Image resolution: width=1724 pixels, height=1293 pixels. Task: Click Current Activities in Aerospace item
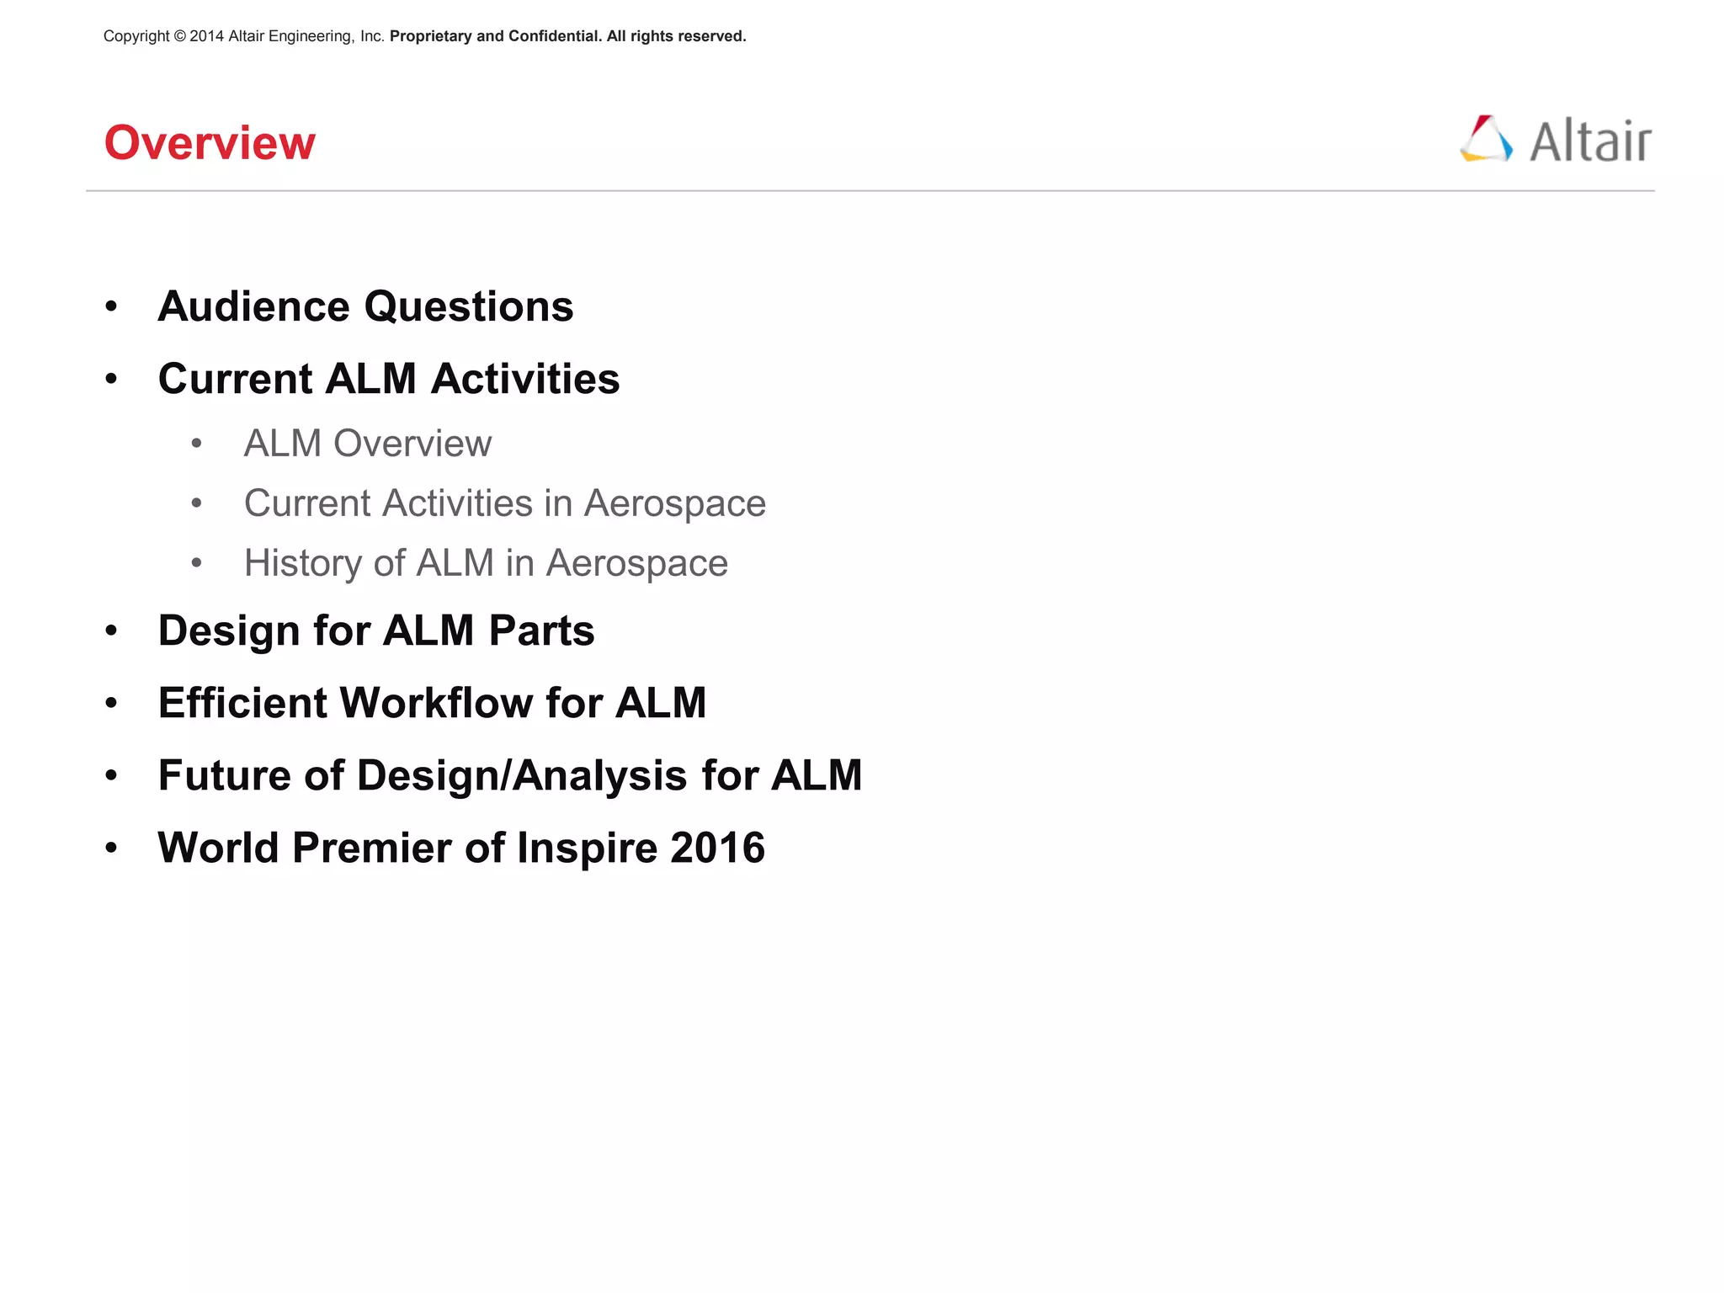(x=504, y=503)
